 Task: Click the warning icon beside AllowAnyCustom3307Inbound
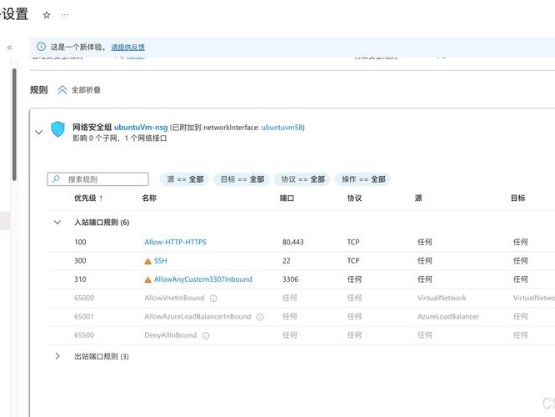tap(148, 280)
